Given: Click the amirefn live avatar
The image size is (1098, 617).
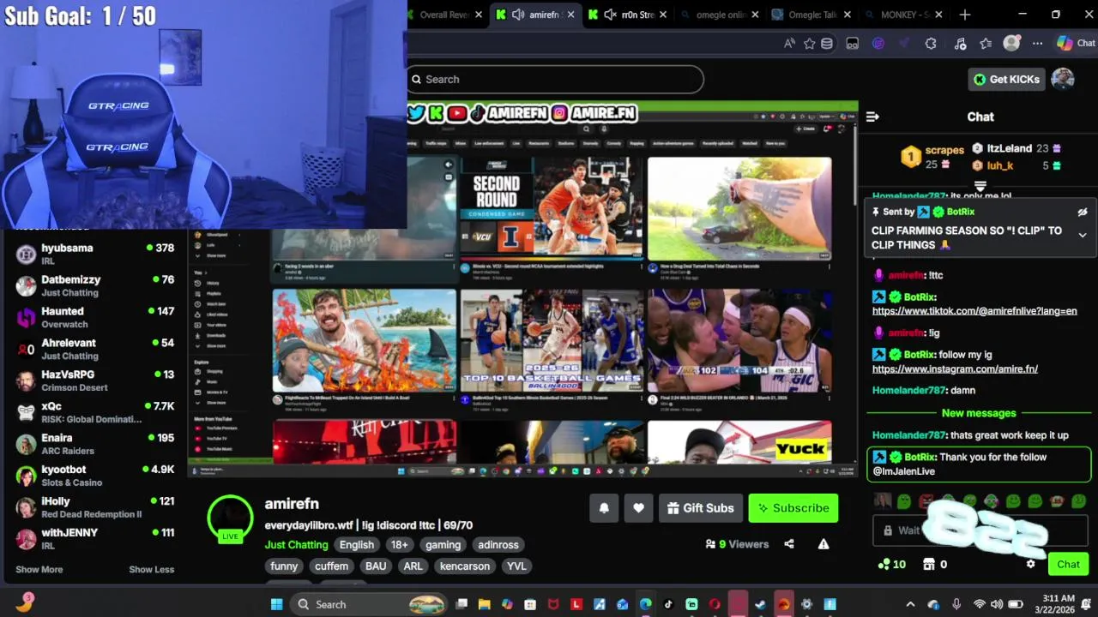Looking at the screenshot, I should [x=230, y=518].
